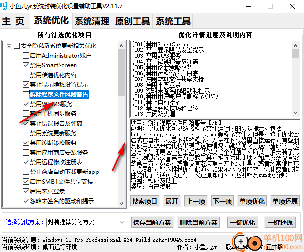Click the app icon in the title bar
Viewport: 304px width, 252px height.
(x=3, y=6)
